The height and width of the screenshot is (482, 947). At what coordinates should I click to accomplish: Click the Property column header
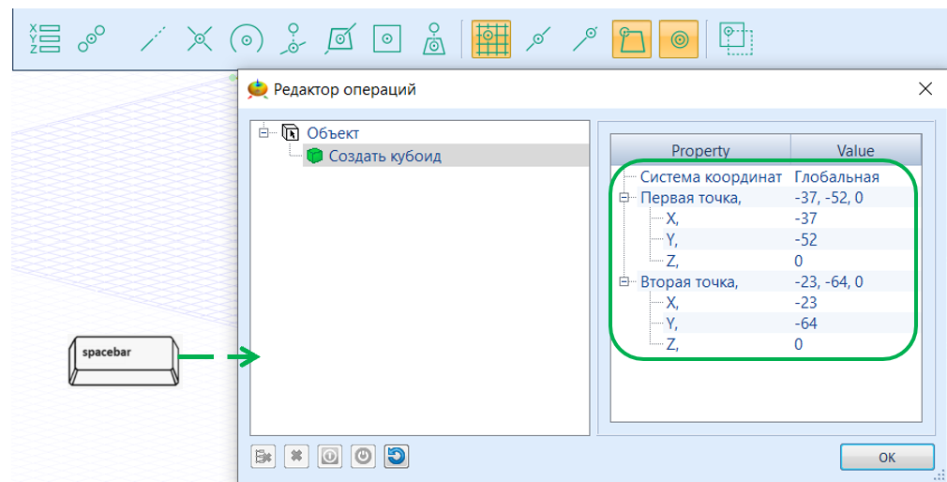tap(699, 150)
